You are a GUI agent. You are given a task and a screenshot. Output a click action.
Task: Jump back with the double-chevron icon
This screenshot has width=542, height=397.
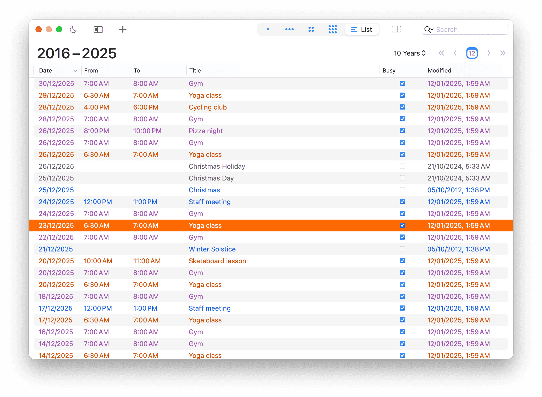(x=441, y=53)
